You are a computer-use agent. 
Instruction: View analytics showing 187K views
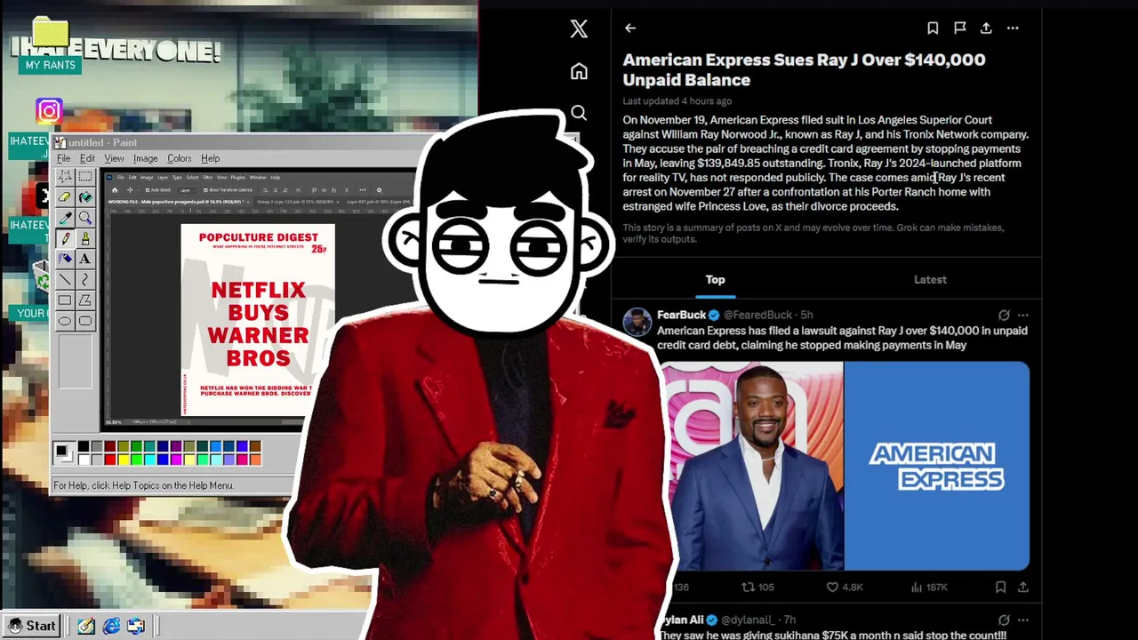point(928,587)
